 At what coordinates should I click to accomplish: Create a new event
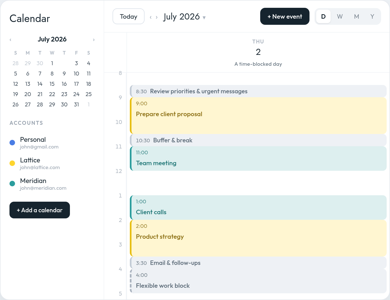coord(285,16)
